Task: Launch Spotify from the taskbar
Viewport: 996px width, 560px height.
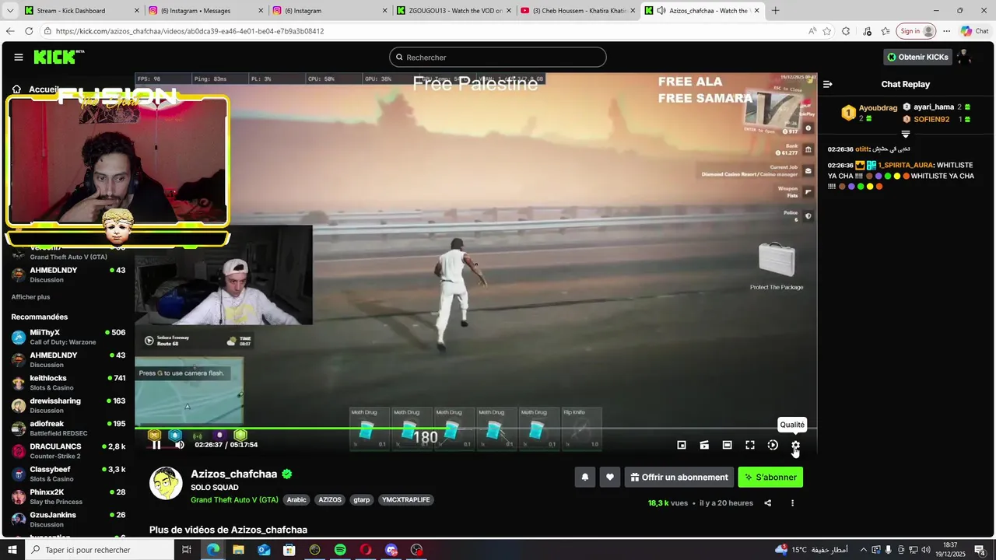Action: [340, 550]
